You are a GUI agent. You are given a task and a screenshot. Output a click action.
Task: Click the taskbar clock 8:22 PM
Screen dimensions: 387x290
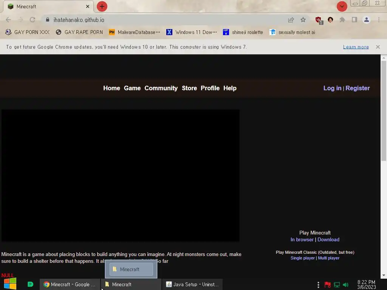click(366, 285)
